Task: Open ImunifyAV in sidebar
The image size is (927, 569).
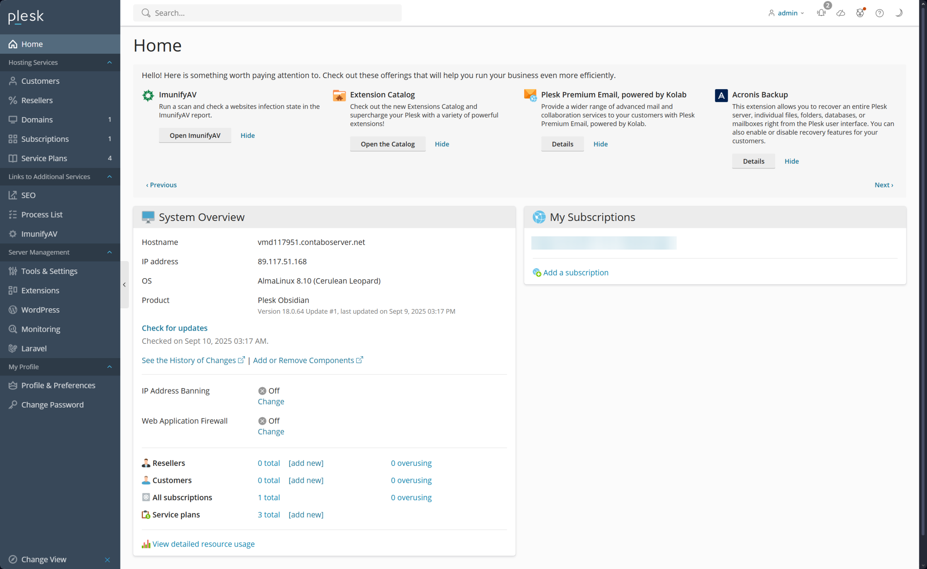Action: (60, 234)
